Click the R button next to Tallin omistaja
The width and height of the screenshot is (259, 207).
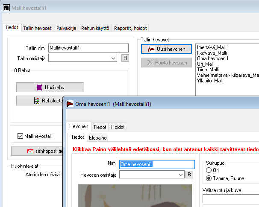coord(125,58)
